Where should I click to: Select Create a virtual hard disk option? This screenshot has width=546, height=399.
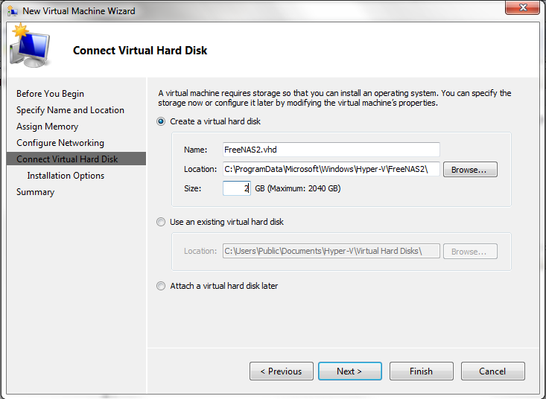coord(162,121)
